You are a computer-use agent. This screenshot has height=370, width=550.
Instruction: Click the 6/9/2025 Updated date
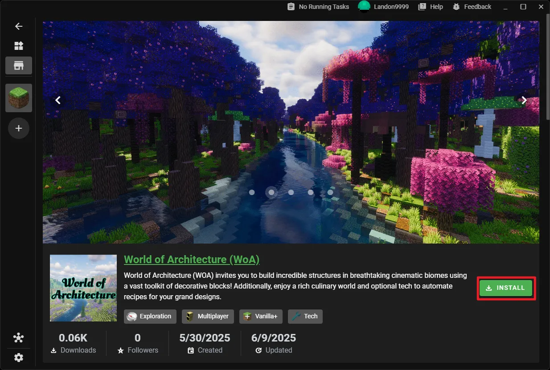pyautogui.click(x=275, y=343)
